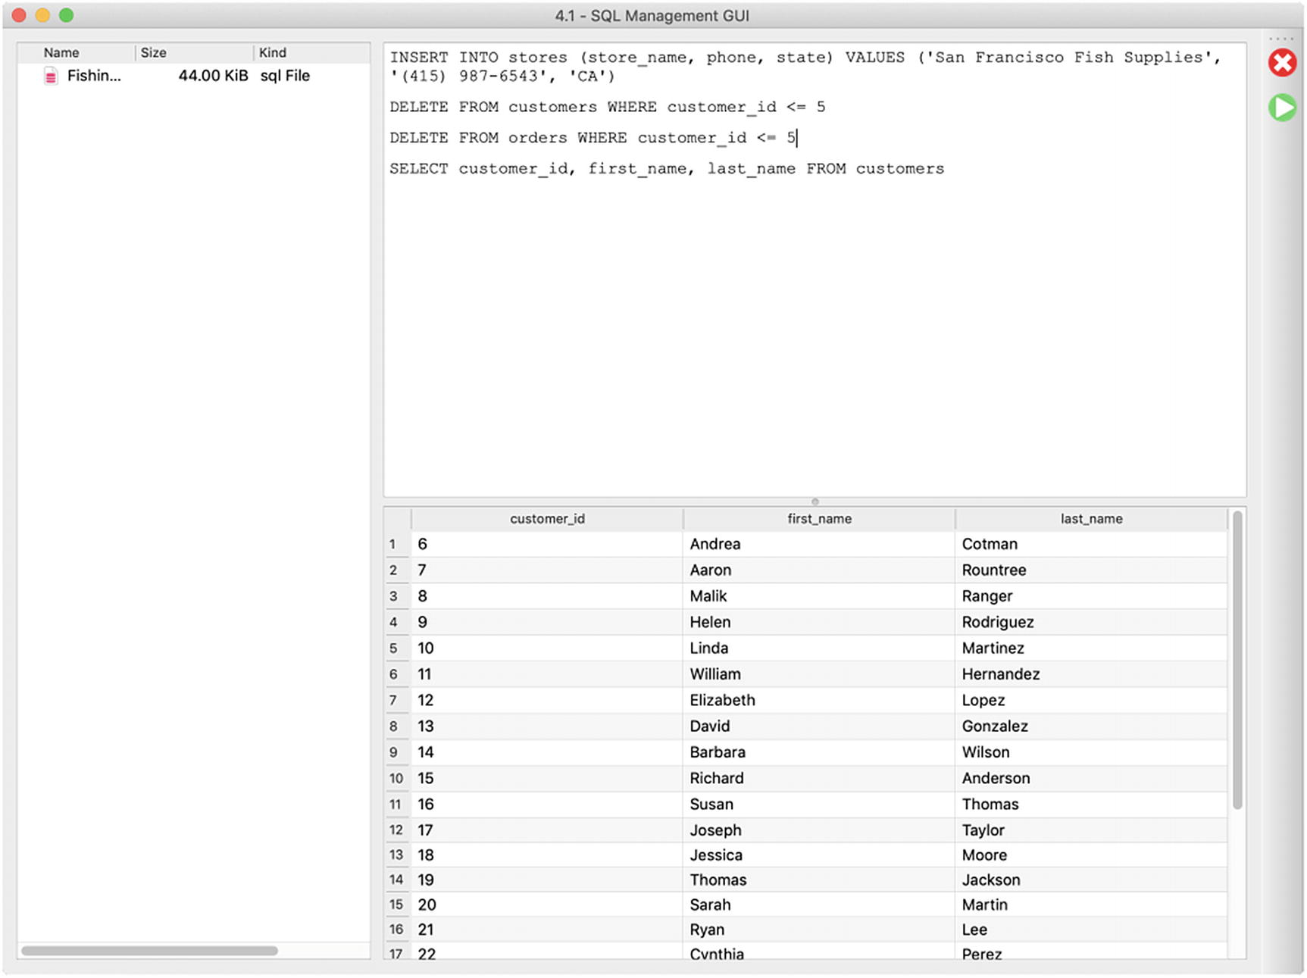This screenshot has width=1307, height=978.
Task: Click the green Run query play button
Action: click(x=1282, y=108)
